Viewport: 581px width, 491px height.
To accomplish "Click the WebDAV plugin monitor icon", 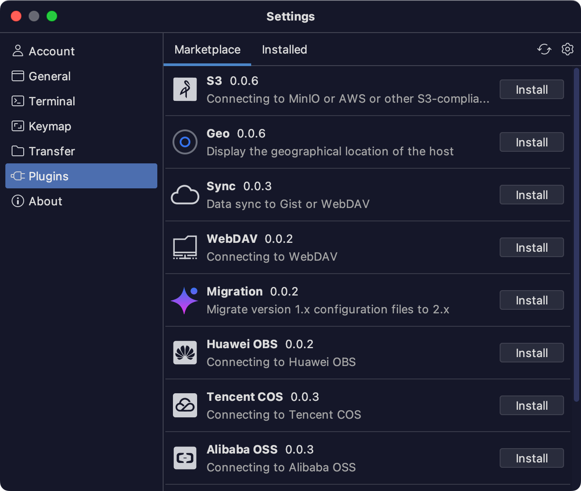I will [185, 247].
